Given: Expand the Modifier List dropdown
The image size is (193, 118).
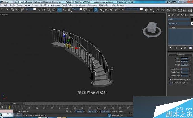Looking at the screenshot, I should click(192, 24).
